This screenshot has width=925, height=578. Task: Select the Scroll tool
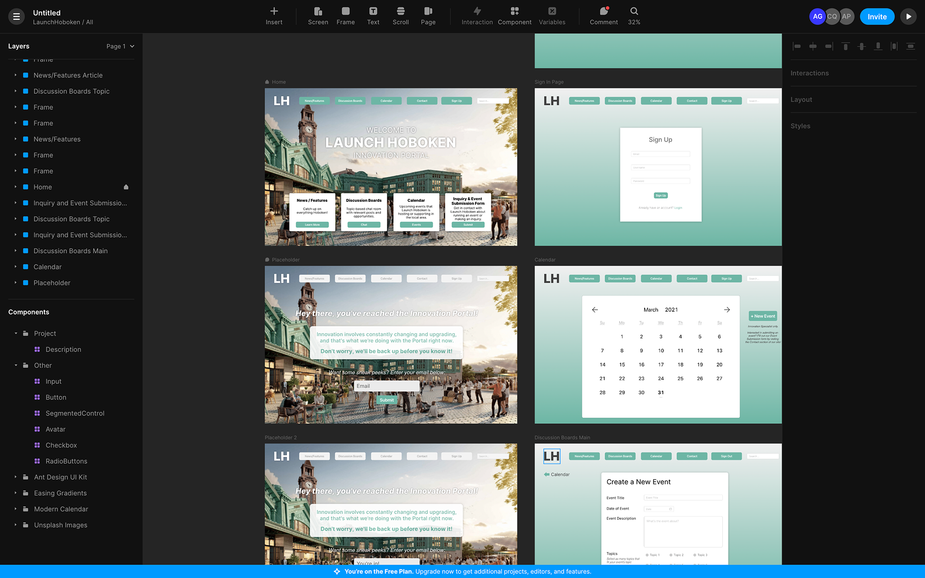pyautogui.click(x=400, y=16)
